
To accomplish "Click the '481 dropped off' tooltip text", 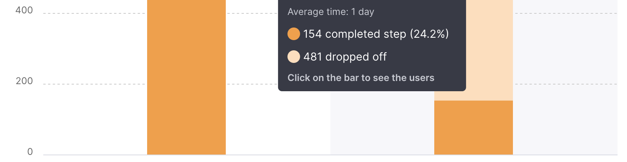I will pyautogui.click(x=345, y=57).
